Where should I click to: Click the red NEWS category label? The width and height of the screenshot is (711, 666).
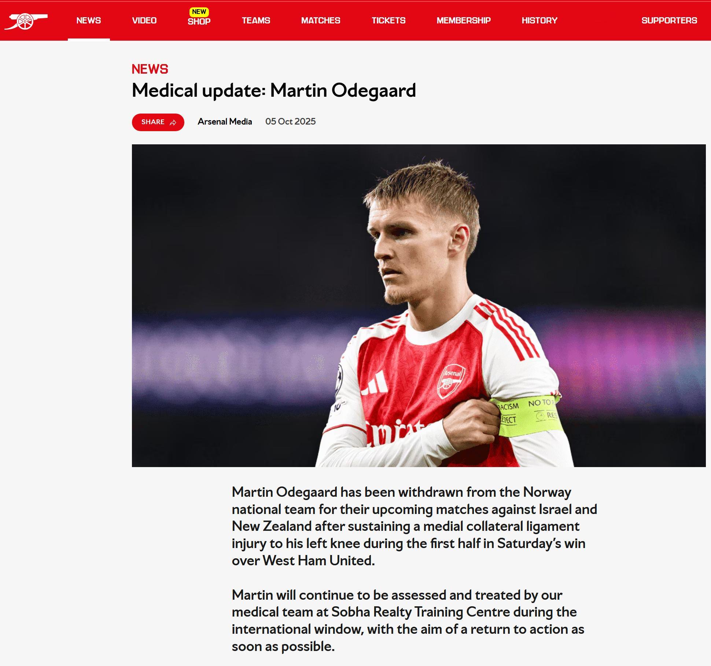[150, 69]
